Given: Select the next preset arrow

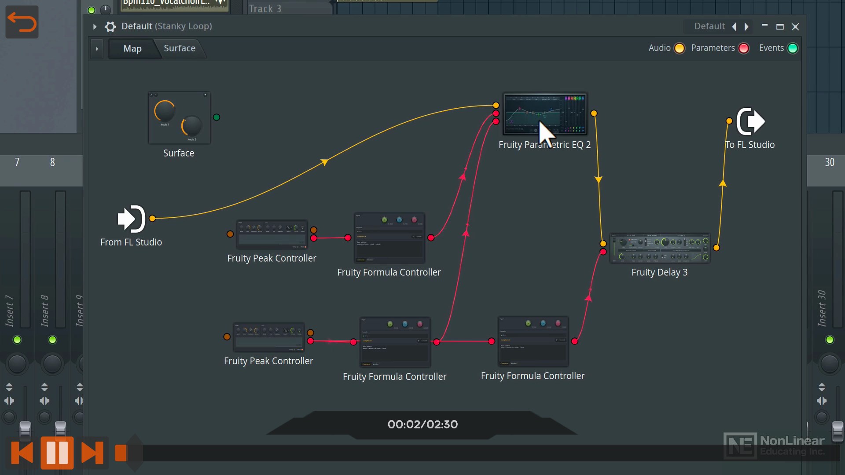Looking at the screenshot, I should click(x=746, y=26).
